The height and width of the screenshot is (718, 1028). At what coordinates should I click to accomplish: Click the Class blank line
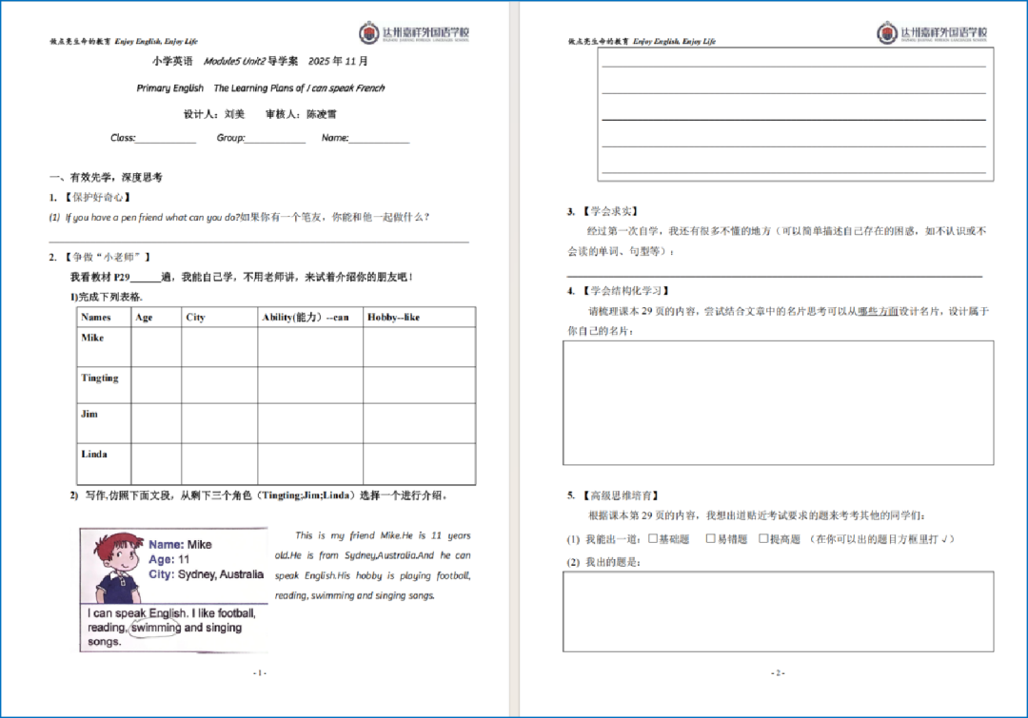[x=166, y=139]
